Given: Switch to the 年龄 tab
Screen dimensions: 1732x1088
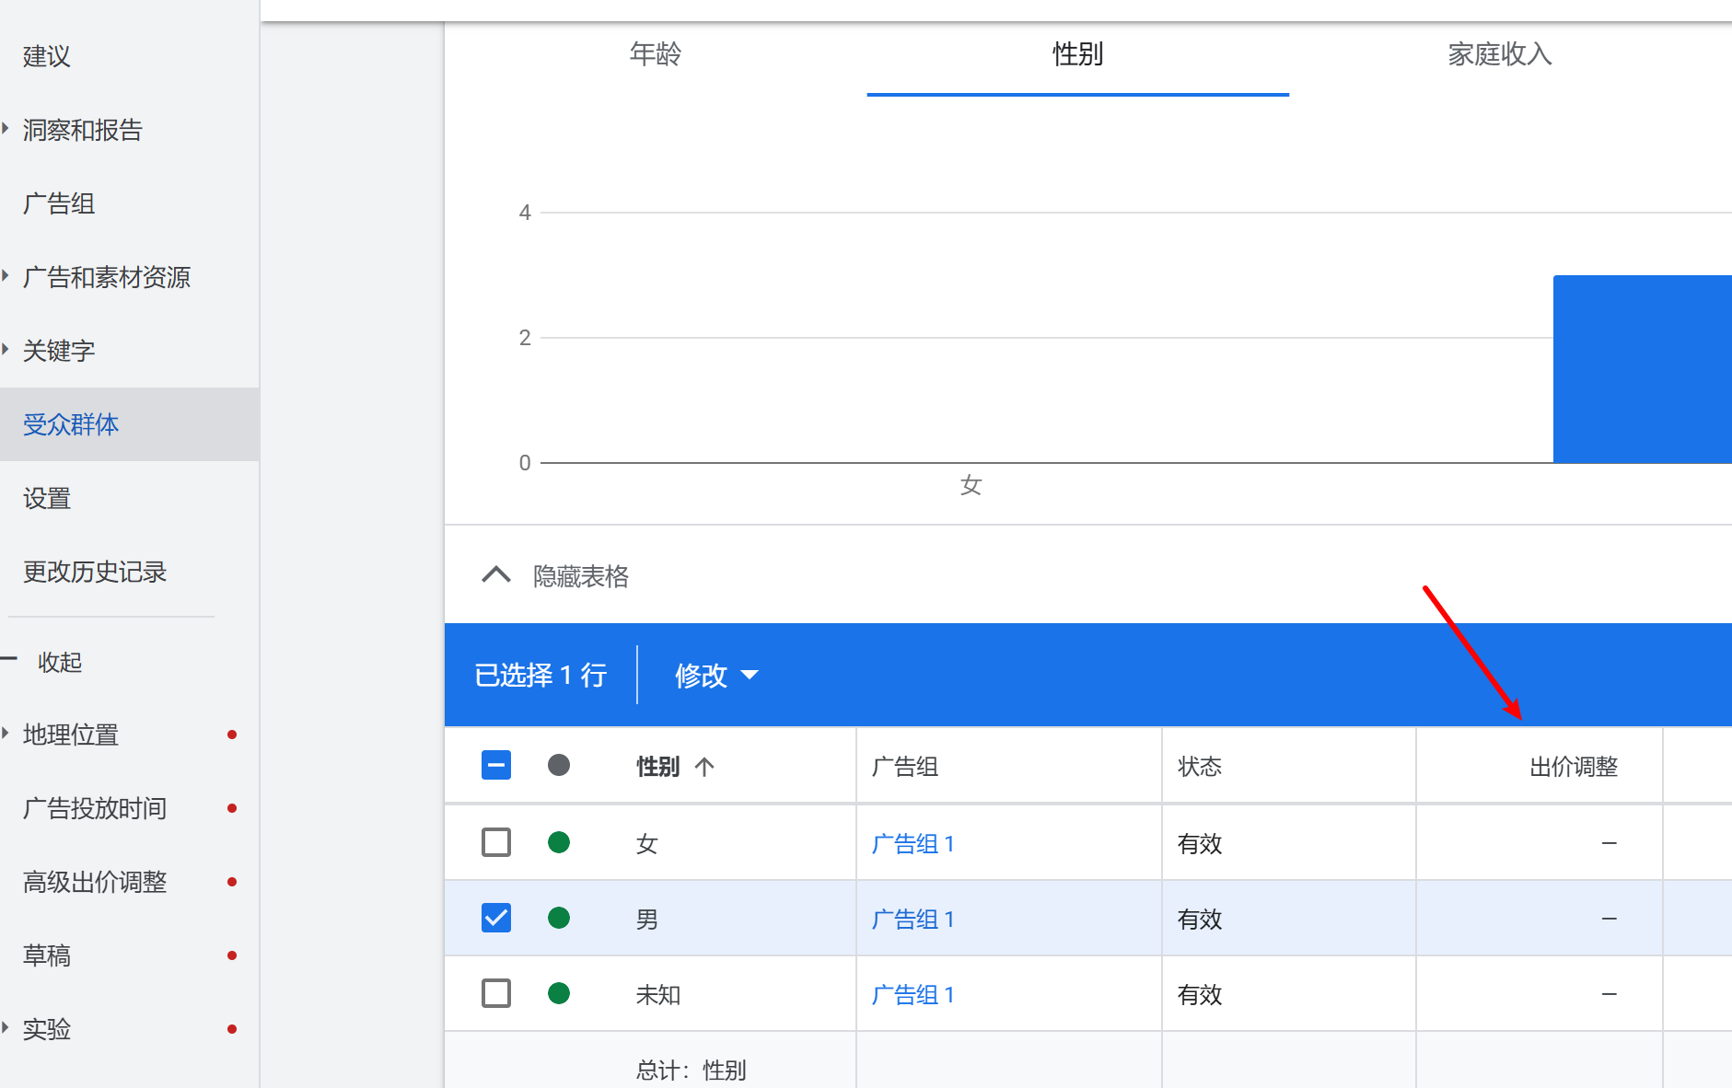Looking at the screenshot, I should [655, 54].
